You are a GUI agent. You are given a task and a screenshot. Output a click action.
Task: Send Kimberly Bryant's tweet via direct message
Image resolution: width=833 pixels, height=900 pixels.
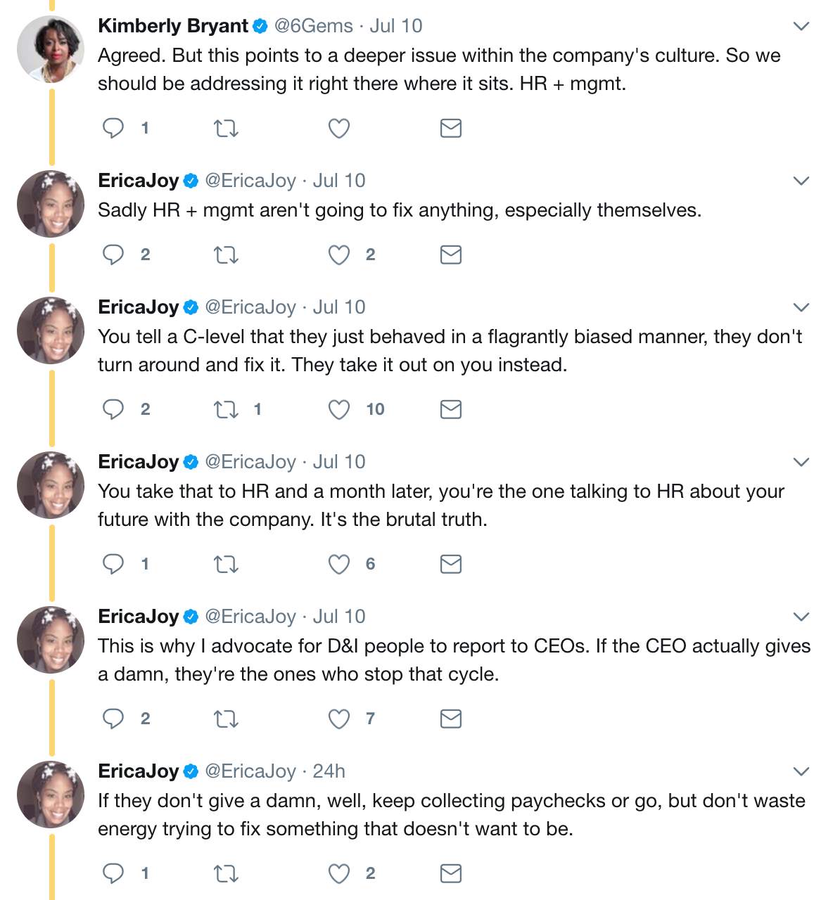coord(451,128)
